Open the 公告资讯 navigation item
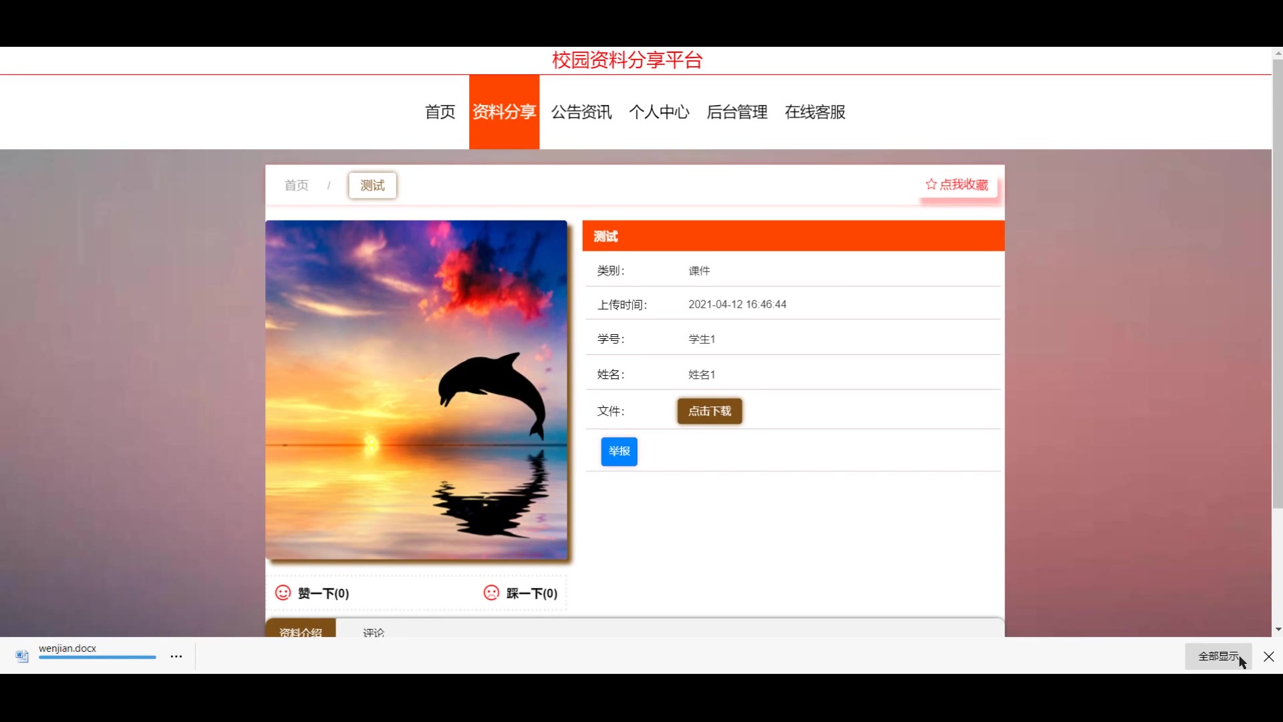 581,112
